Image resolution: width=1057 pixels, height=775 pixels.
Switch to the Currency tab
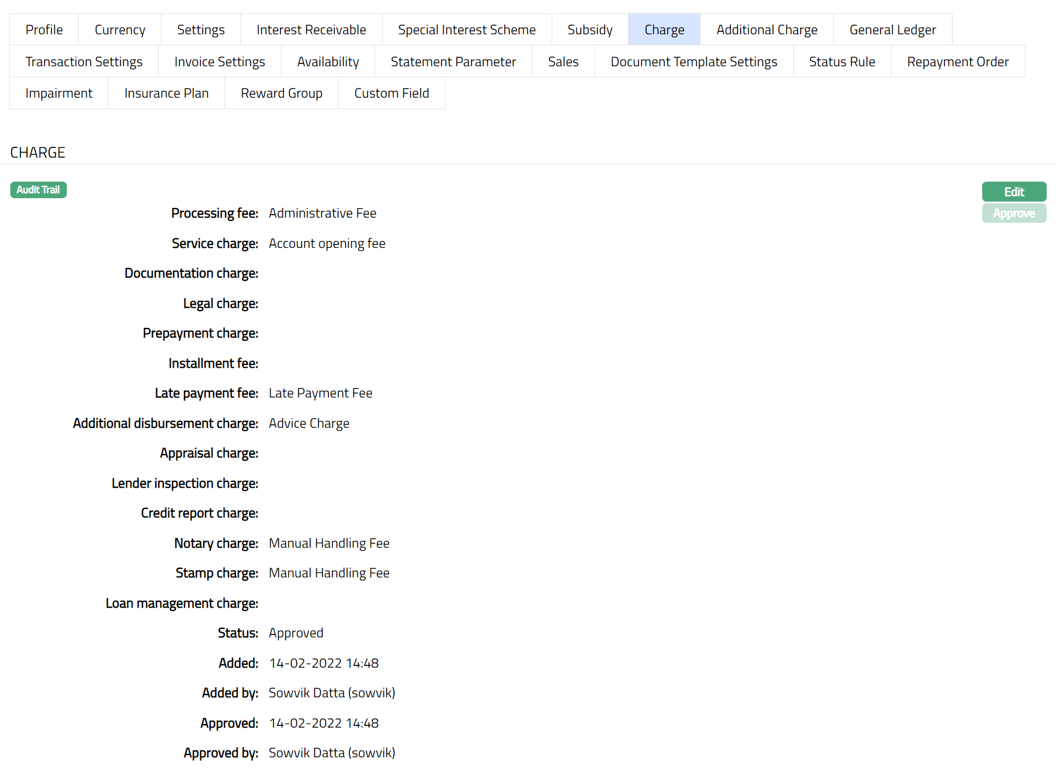tap(120, 30)
